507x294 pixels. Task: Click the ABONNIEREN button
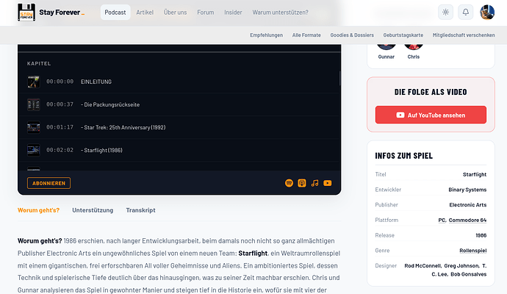click(x=48, y=183)
